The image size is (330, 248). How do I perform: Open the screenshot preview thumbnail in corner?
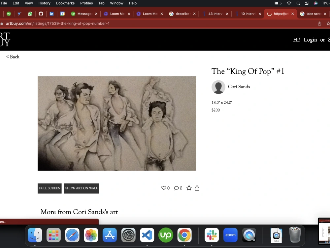click(324, 231)
